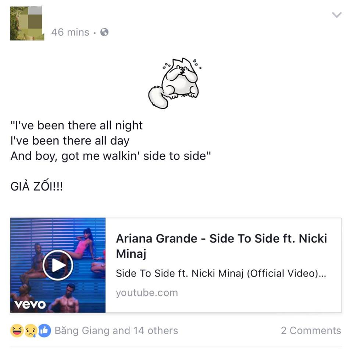Click the blue Like thumbs-up reaction
353x349 pixels.
point(44,331)
